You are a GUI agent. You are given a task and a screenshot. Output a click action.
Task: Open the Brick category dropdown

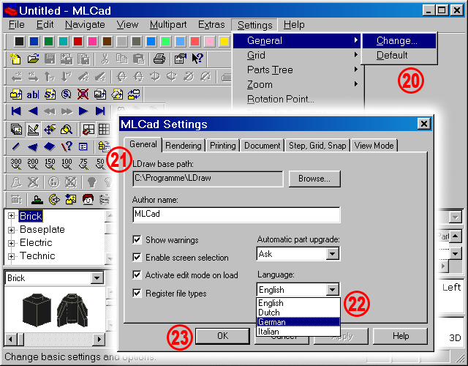[x=97, y=278]
